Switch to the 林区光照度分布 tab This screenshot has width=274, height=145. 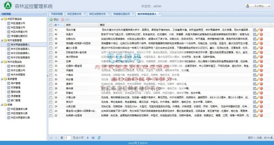coord(97,14)
